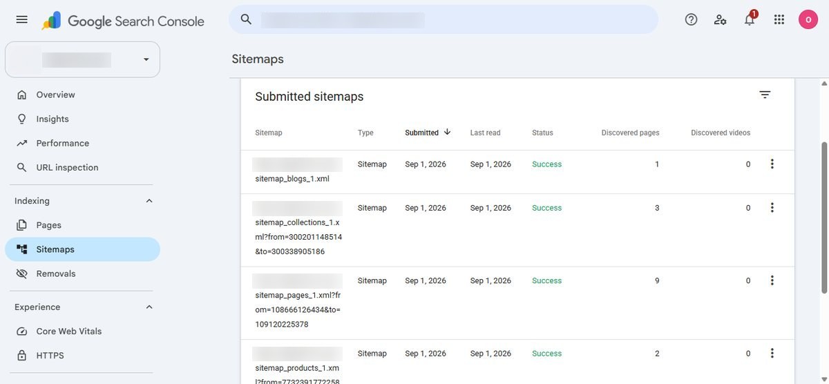The width and height of the screenshot is (829, 384).
Task: Open the main hamburger menu
Action: coord(22,19)
